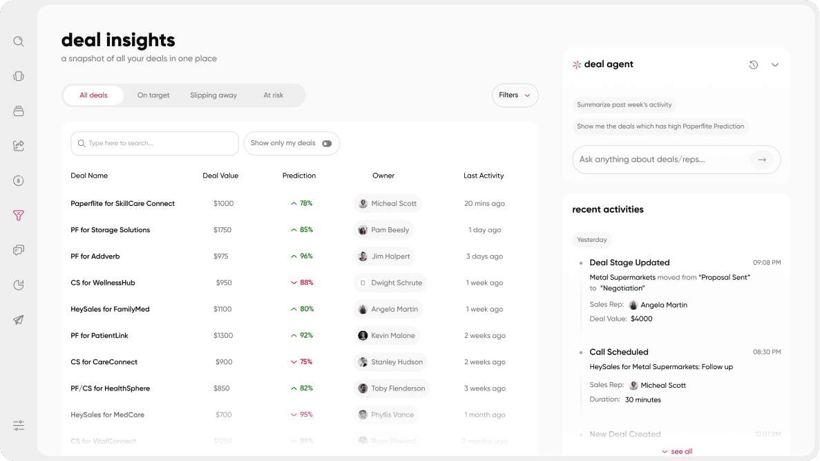The width and height of the screenshot is (820, 461).
Task: Open the chat messages icon in sidebar
Action: 18,250
